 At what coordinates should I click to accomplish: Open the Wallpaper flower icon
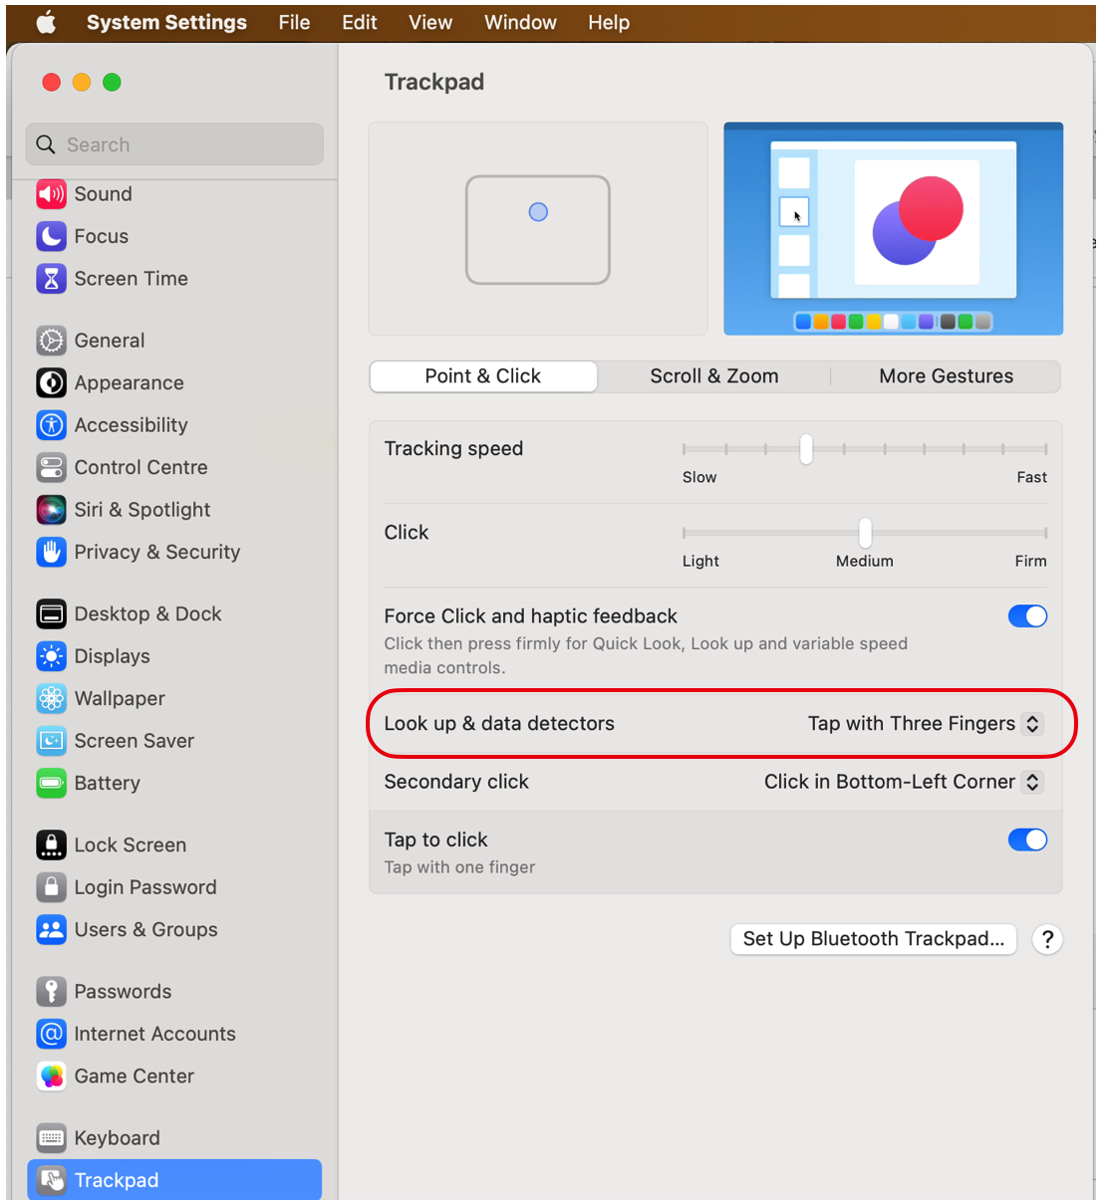[51, 698]
